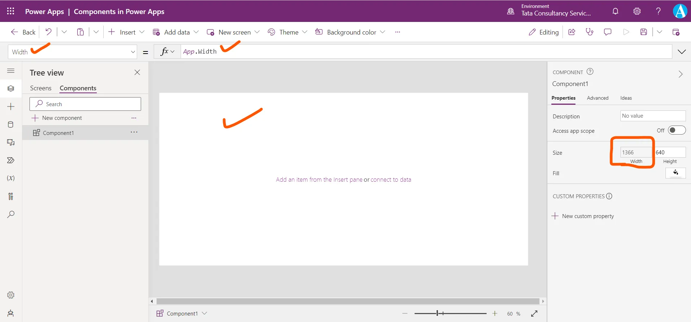Viewport: 691px width, 322px height.
Task: Open the Fill color picker
Action: pos(676,173)
